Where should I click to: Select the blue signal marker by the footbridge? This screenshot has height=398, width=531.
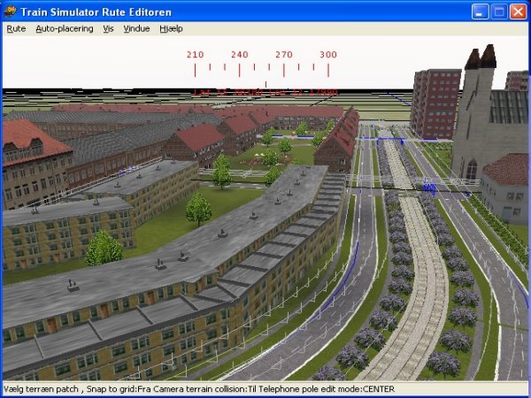tap(430, 187)
